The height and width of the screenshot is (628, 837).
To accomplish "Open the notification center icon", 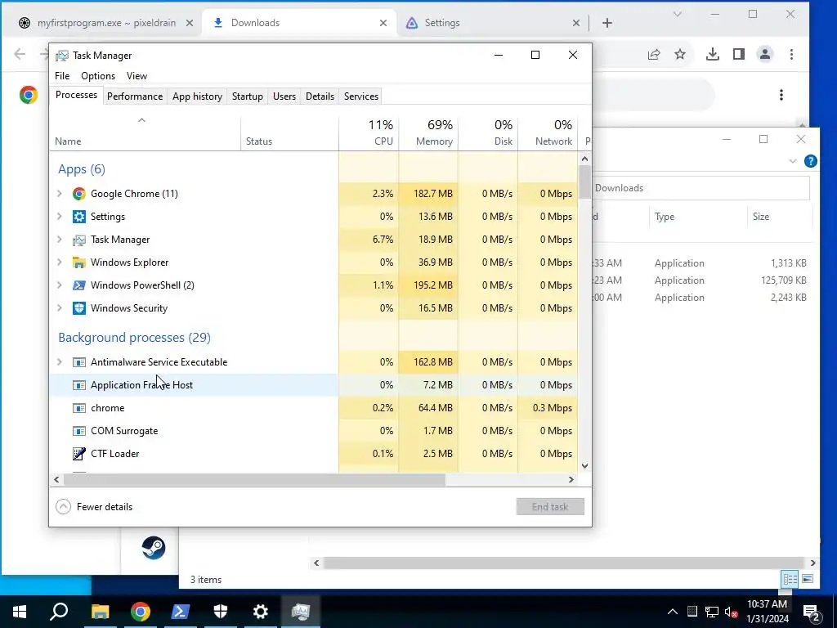I will pyautogui.click(x=812, y=612).
